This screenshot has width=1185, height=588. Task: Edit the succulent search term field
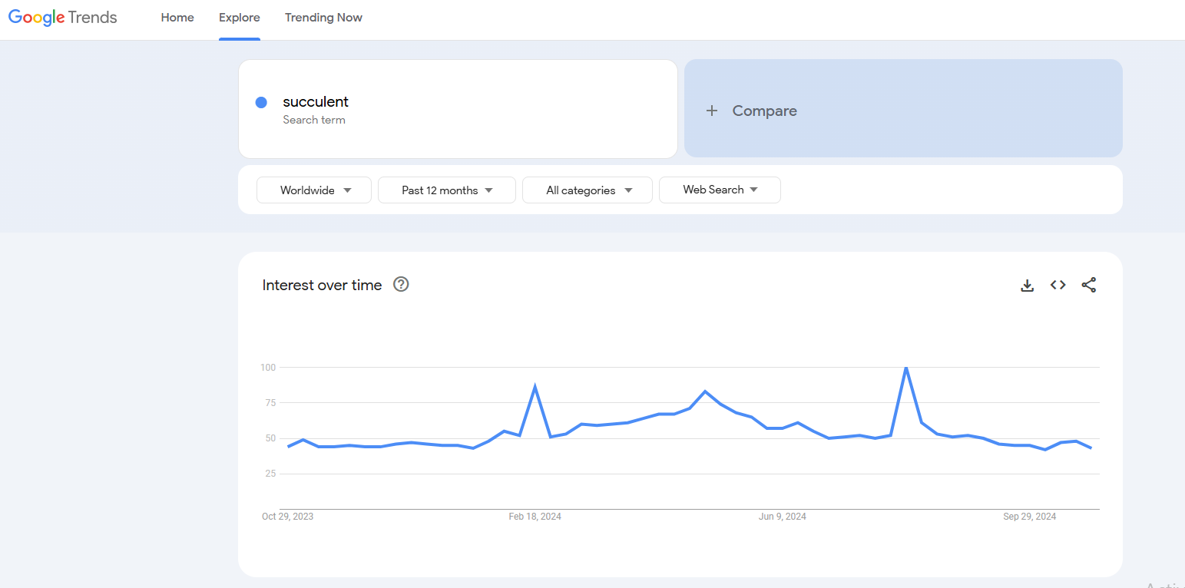pos(458,109)
